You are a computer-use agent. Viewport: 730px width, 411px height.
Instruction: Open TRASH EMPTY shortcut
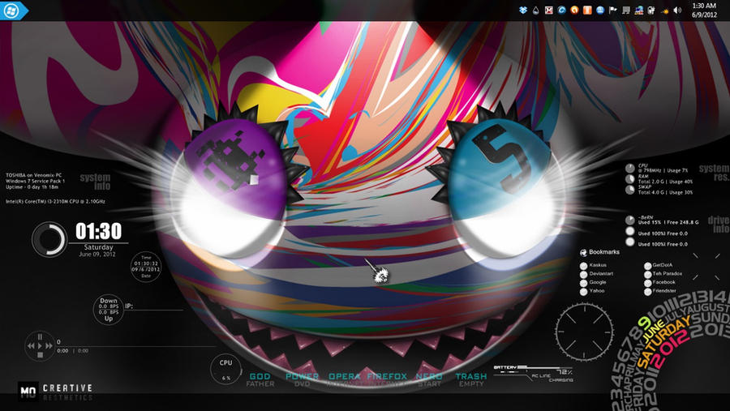click(471, 380)
